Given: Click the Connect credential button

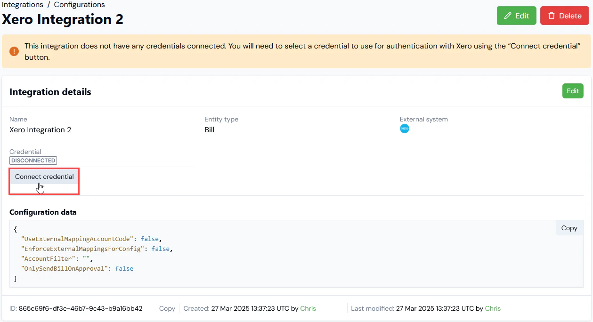Looking at the screenshot, I should [x=44, y=177].
